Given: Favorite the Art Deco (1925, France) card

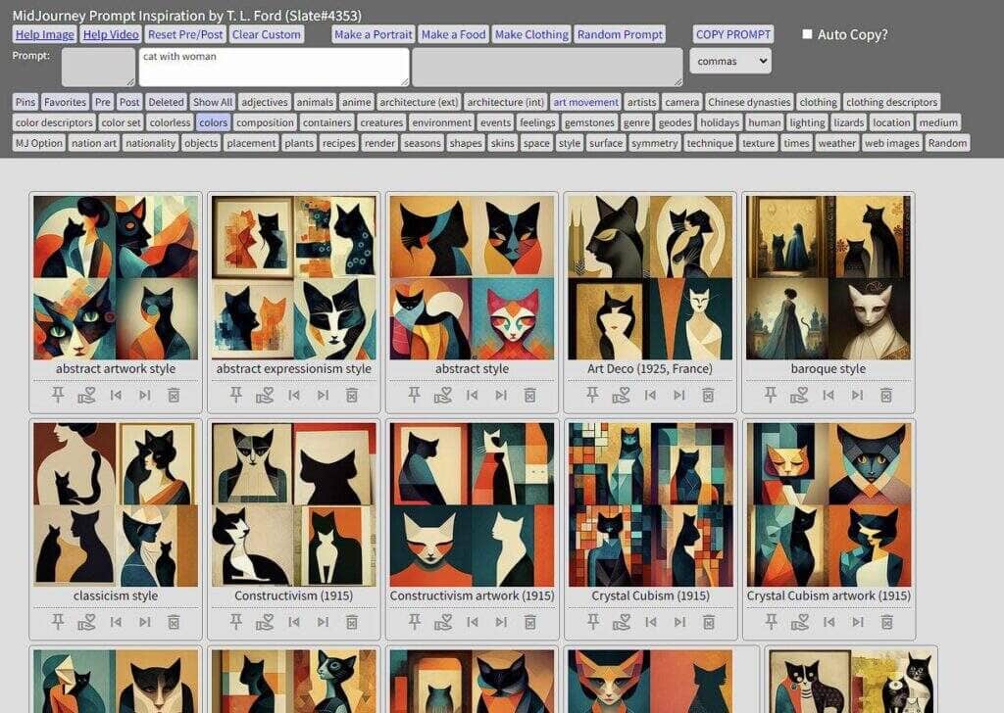Looking at the screenshot, I should pos(621,396).
